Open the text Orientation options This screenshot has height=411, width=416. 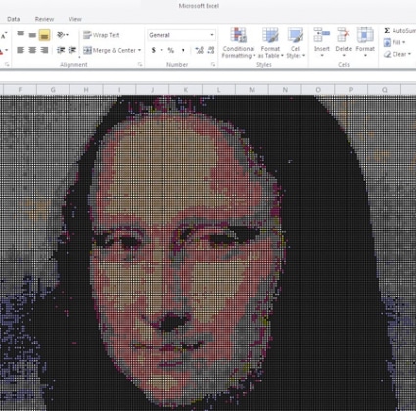click(63, 35)
